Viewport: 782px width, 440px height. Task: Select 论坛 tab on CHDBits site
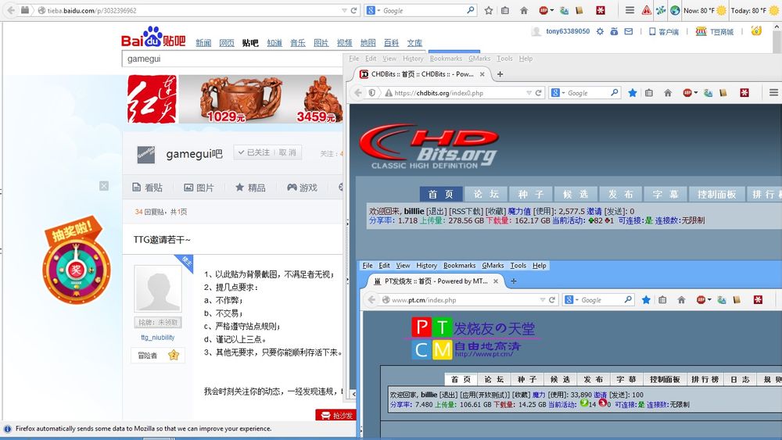click(x=486, y=194)
